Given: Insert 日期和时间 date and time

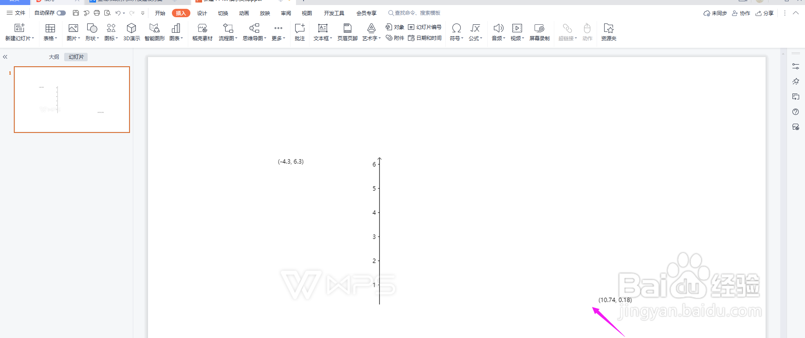Looking at the screenshot, I should click(x=425, y=38).
